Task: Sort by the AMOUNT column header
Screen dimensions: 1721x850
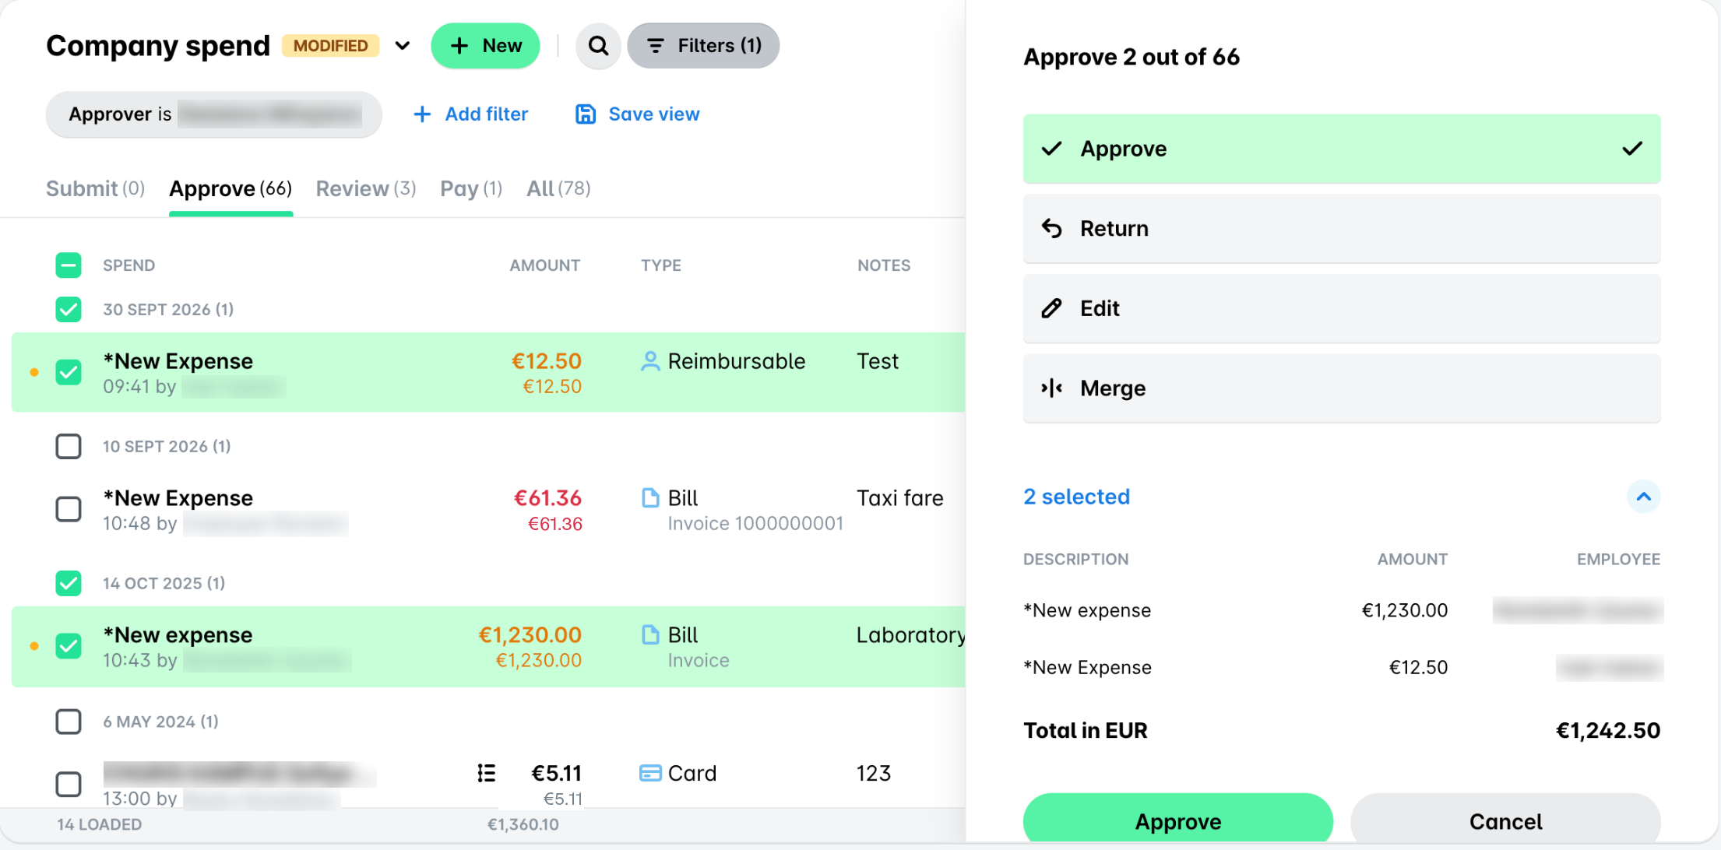Action: click(545, 265)
